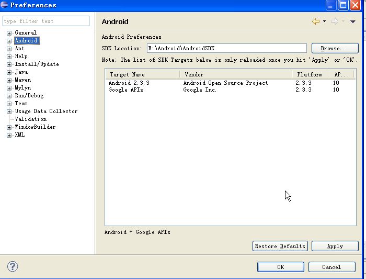The image size is (366, 279).
Task: Select Mylyn in the preferences tree
Action: click(x=22, y=87)
